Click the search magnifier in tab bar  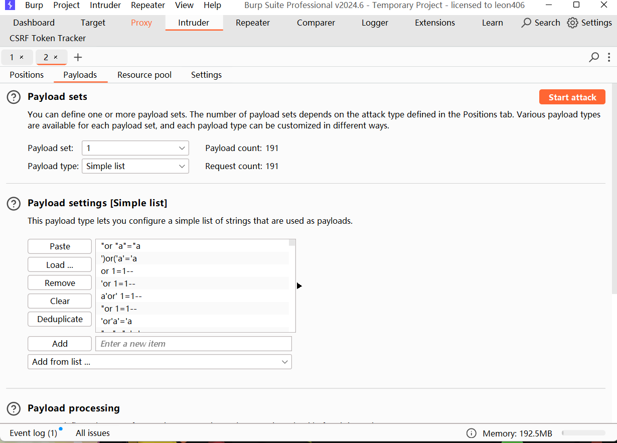coord(594,57)
